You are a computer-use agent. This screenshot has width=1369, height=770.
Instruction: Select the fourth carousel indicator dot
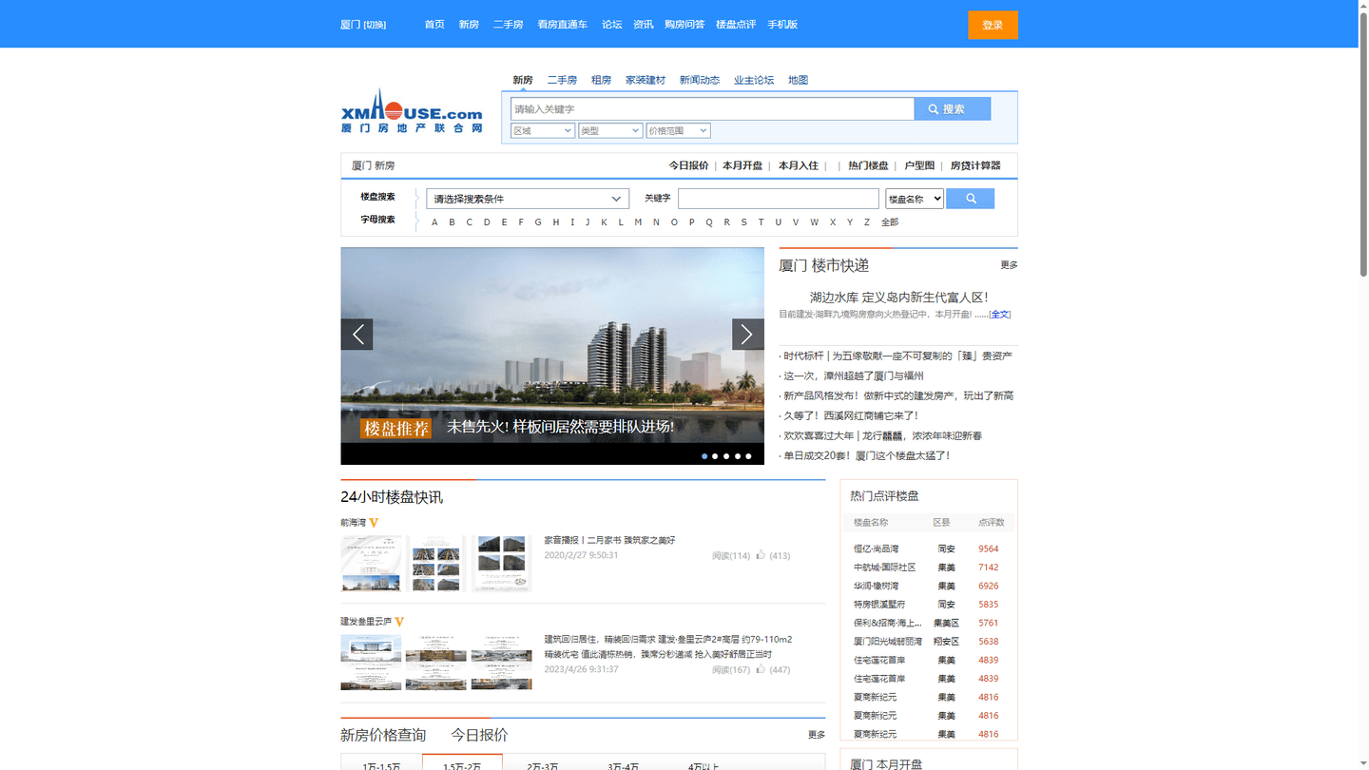737,456
